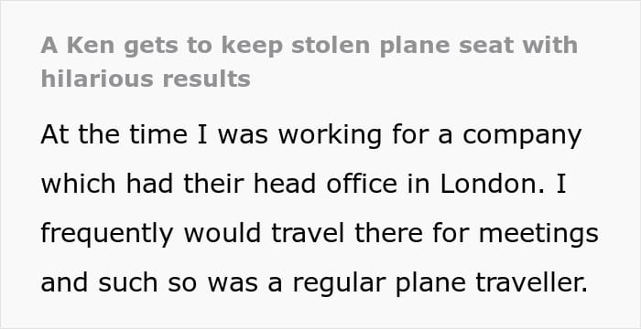Image resolution: width=641 pixels, height=329 pixels.
Task: Click the words 'At the time' opening the paragraph
Action: [x=114, y=134]
